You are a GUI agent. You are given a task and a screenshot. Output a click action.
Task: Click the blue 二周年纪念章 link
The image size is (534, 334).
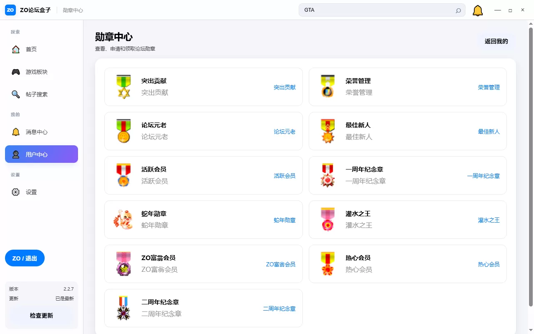[279, 309]
